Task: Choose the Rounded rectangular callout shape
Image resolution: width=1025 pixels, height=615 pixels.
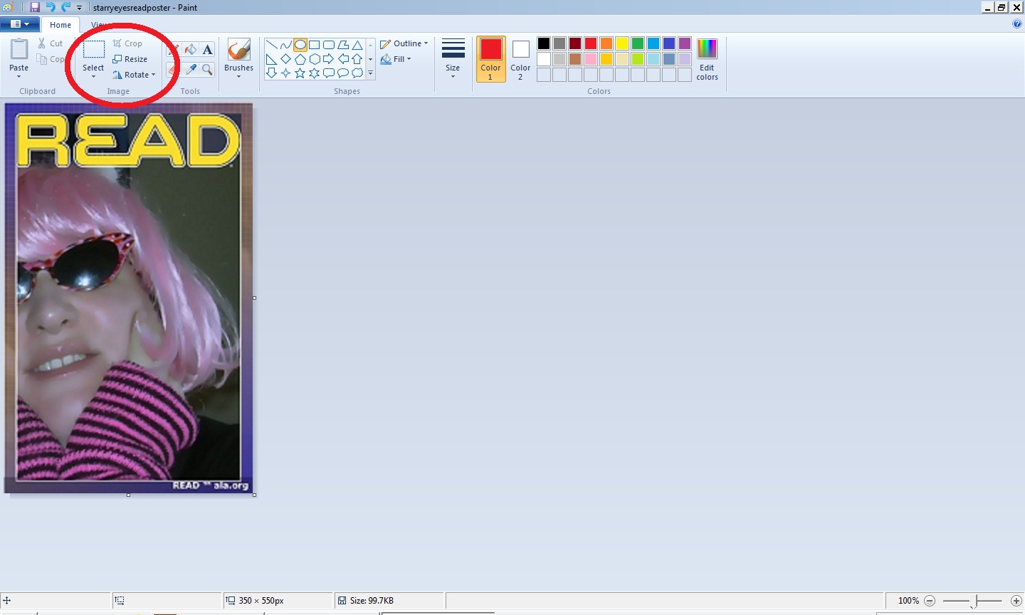Action: tap(328, 73)
